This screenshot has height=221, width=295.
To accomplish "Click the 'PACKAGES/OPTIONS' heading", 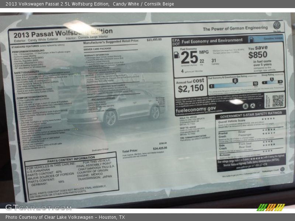I will pyautogui.click(x=103, y=99).
